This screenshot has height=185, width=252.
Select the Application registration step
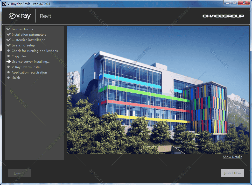(x=29, y=73)
